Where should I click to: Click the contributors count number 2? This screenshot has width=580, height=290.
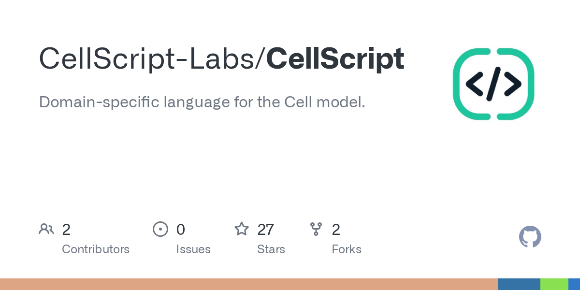tap(66, 230)
